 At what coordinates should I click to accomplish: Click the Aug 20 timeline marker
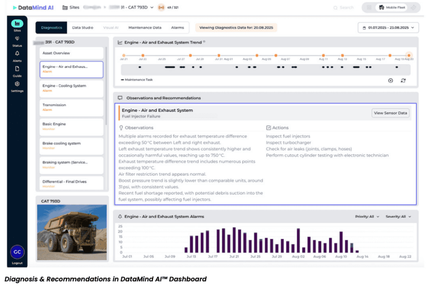pos(409,55)
